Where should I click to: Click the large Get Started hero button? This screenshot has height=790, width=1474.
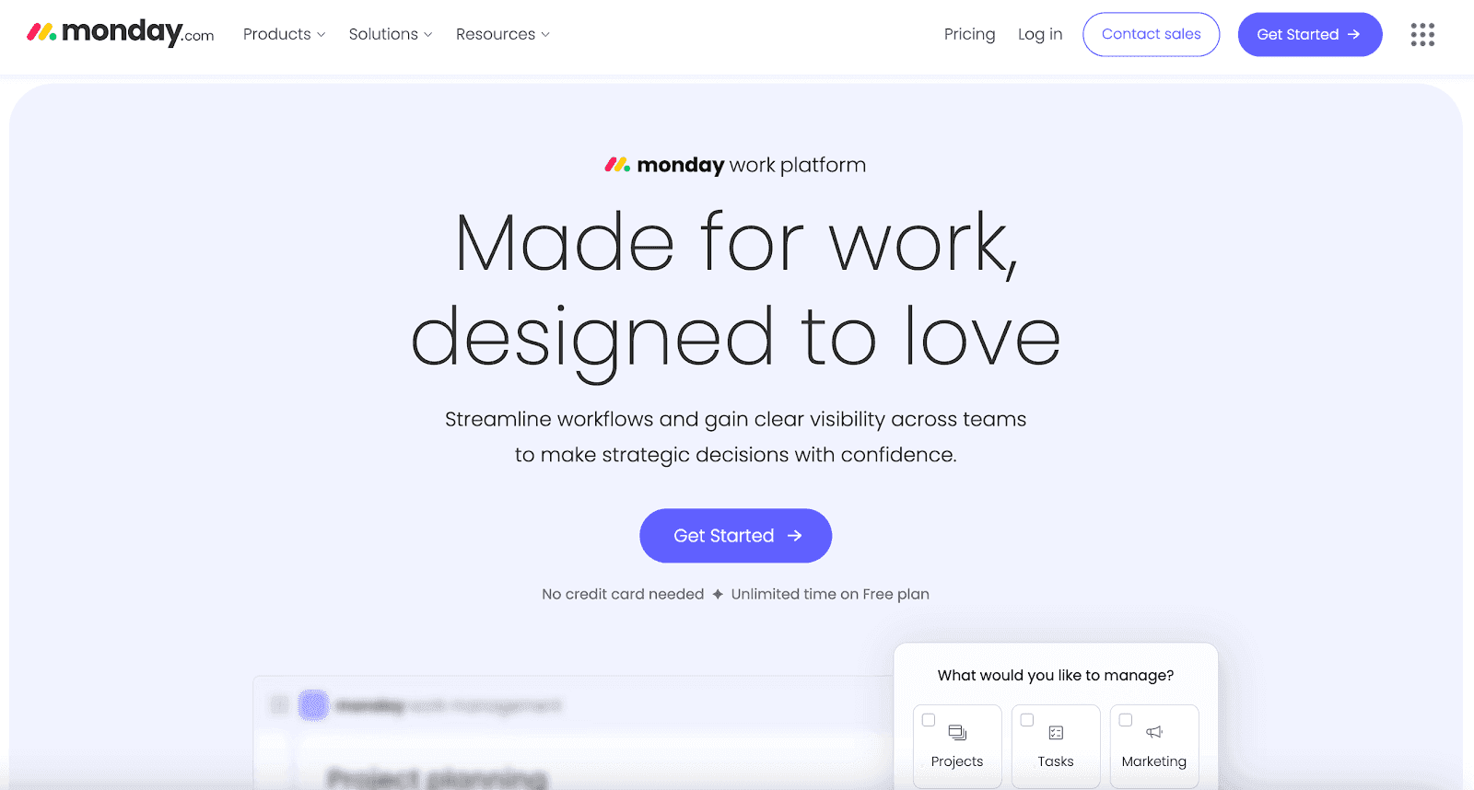736,536
